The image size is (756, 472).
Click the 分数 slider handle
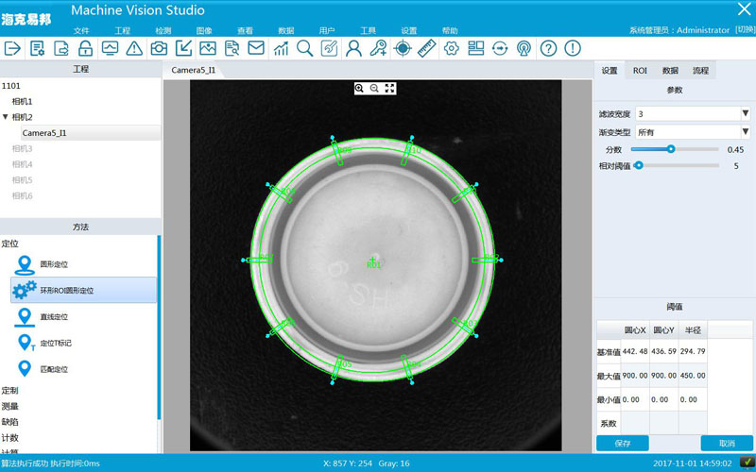point(671,148)
